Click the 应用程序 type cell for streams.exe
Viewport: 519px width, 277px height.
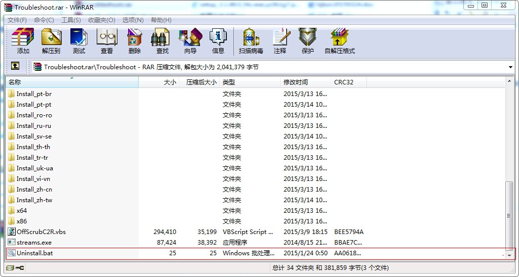(235, 242)
